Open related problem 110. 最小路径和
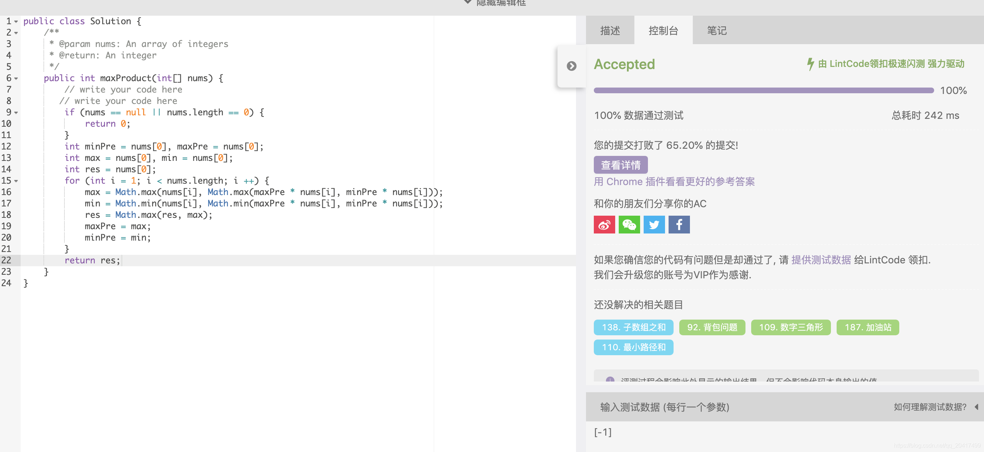984x452 pixels. coord(633,347)
